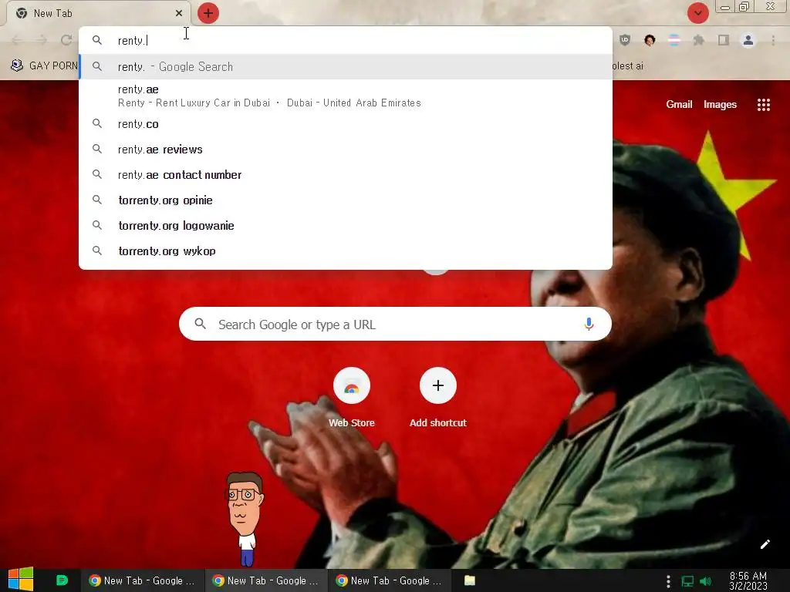Open the striped flag extension icon
790x592 pixels.
(674, 40)
